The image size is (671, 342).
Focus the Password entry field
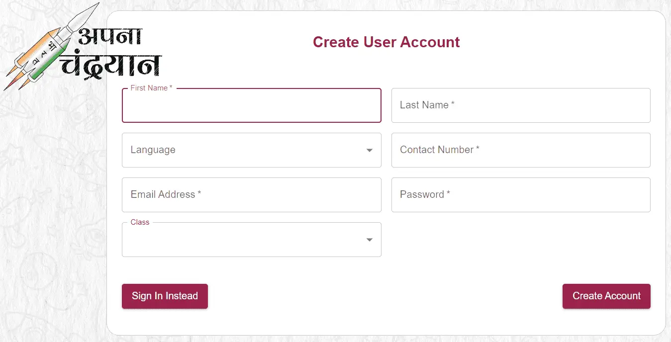point(521,194)
